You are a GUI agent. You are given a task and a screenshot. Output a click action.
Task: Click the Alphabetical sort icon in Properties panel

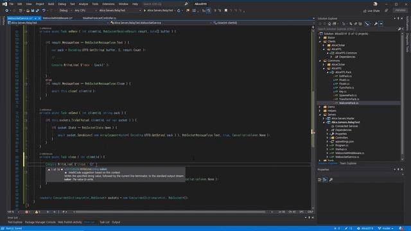325,180
